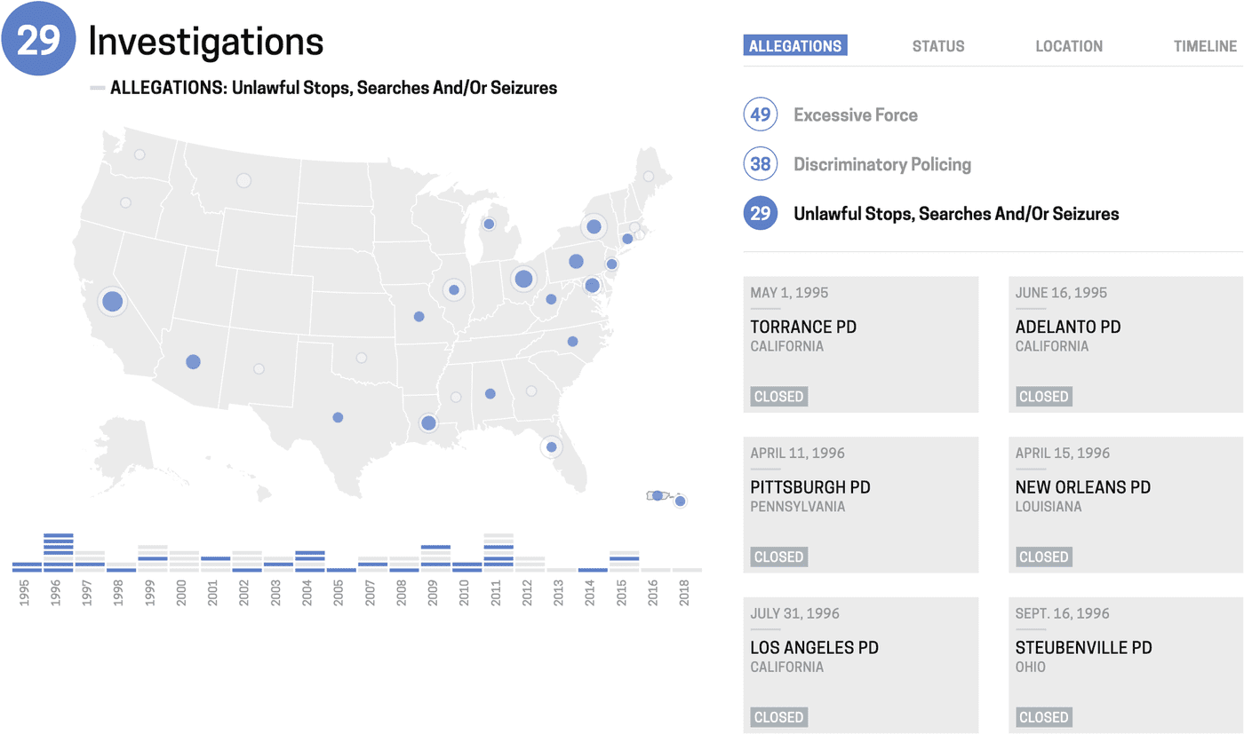Select Unlawful Stops, Searches And/Or Seizures filter

931,214
